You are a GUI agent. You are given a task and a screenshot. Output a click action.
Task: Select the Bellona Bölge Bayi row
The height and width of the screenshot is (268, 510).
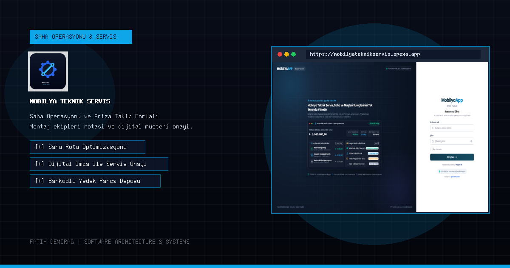tap(327, 148)
